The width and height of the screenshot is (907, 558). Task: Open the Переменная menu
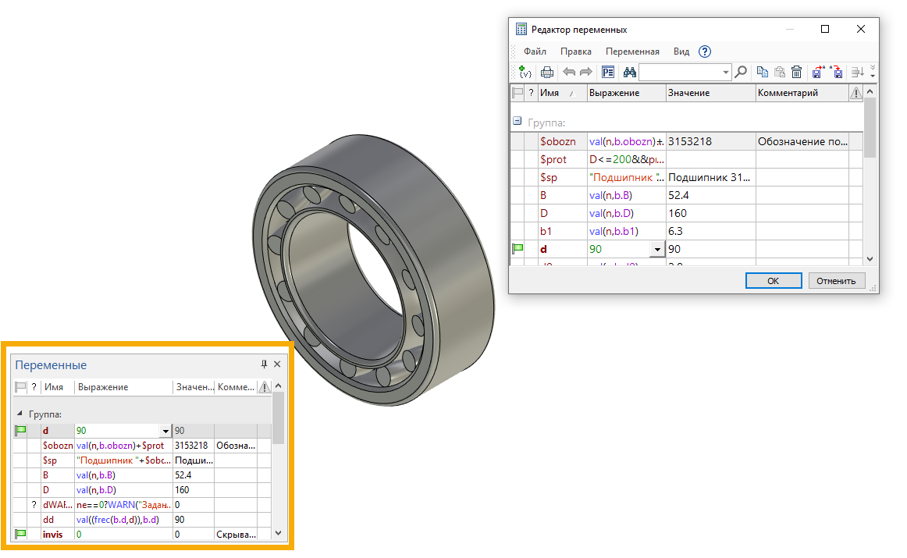pyautogui.click(x=632, y=52)
